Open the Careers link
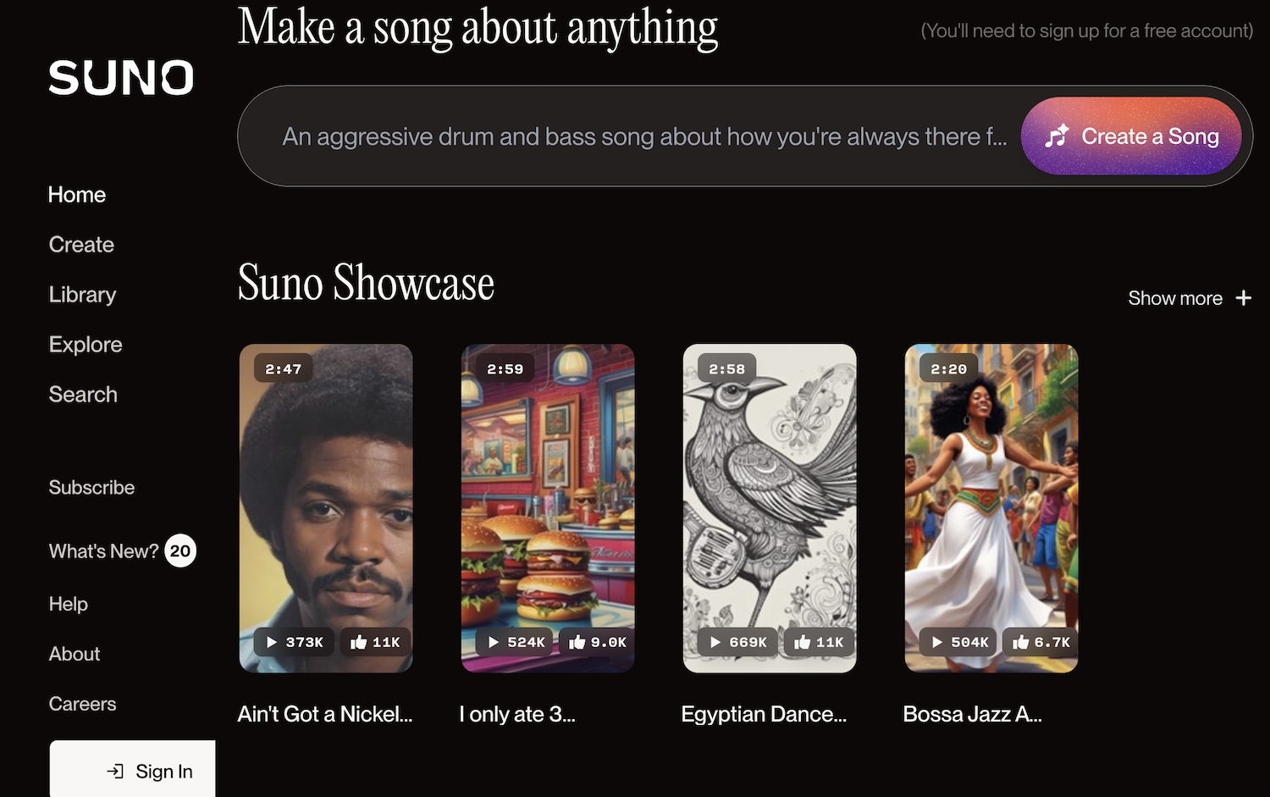Image resolution: width=1270 pixels, height=797 pixels. [x=82, y=704]
